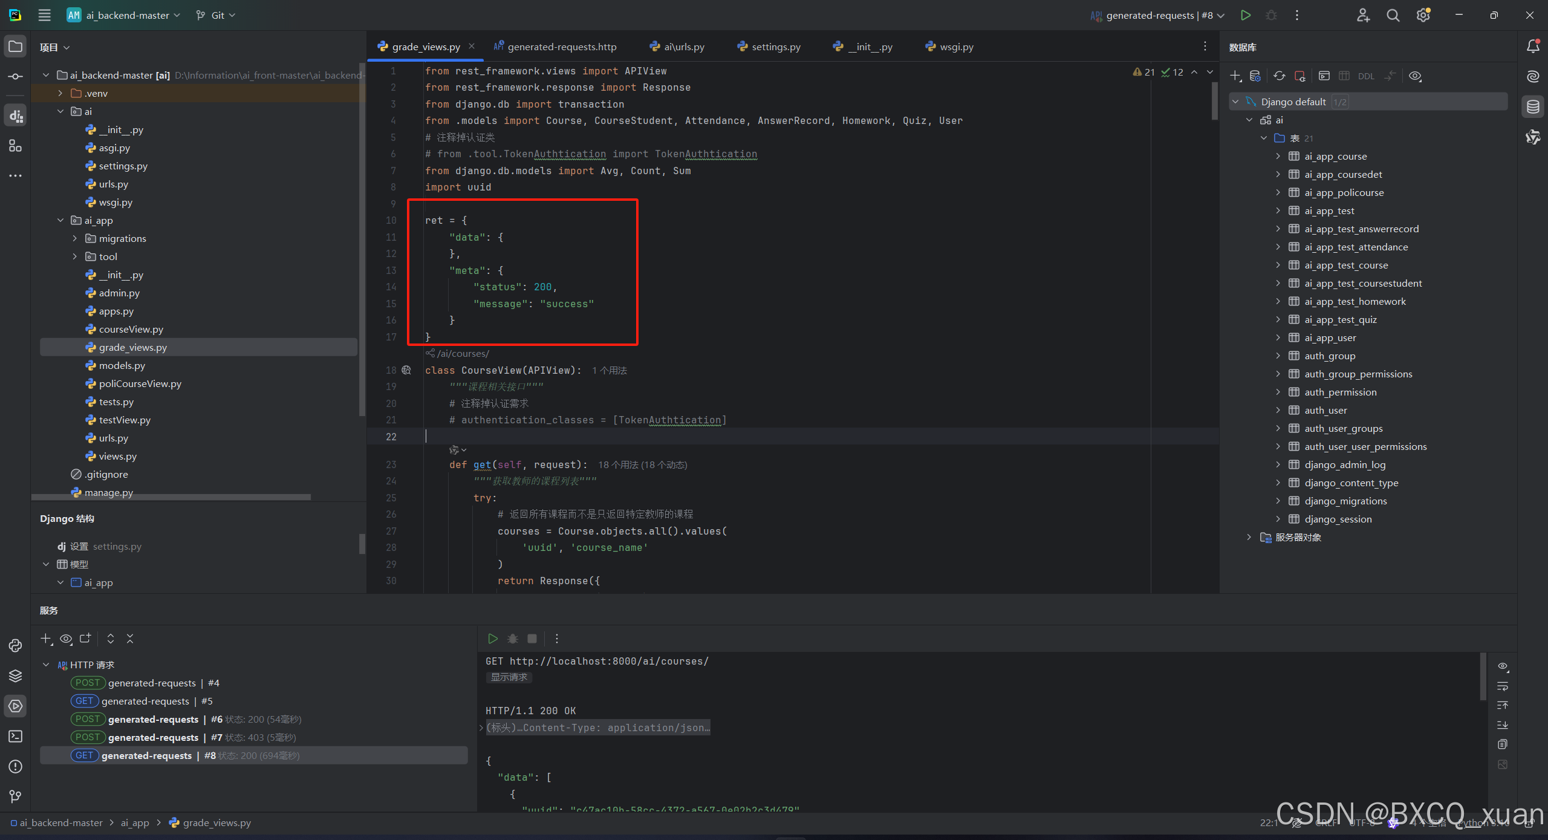The width and height of the screenshot is (1548, 840).
Task: Click Search Everywhere magnifier icon
Action: 1393,15
